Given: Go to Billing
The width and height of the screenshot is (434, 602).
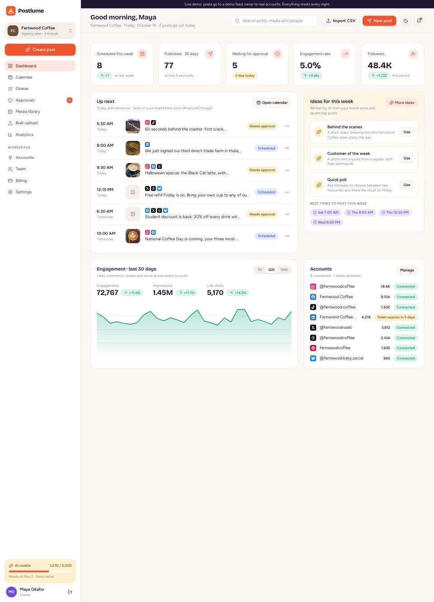Looking at the screenshot, I should point(40,181).
